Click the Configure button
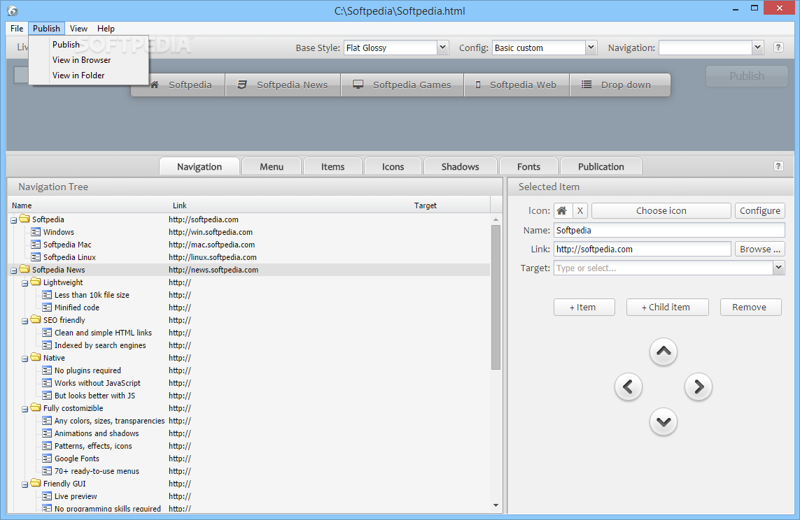 click(x=759, y=210)
